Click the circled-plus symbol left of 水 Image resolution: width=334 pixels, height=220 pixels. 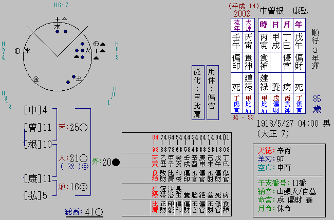point(17,51)
